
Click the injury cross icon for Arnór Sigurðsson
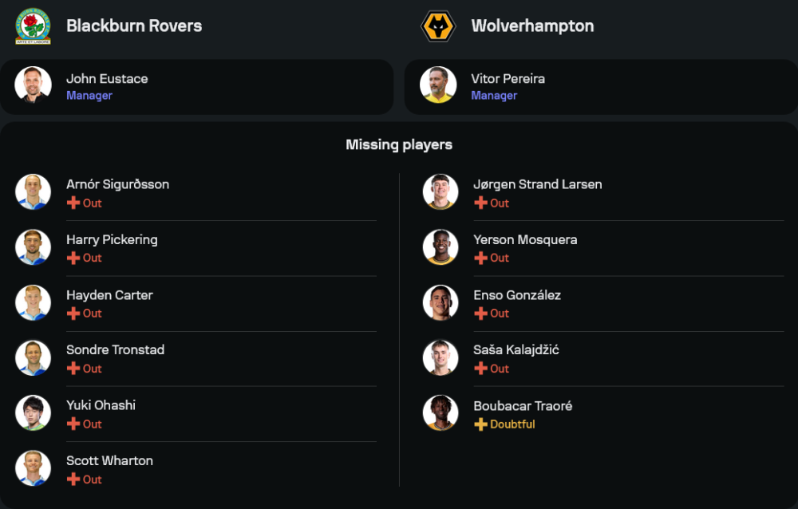click(73, 203)
